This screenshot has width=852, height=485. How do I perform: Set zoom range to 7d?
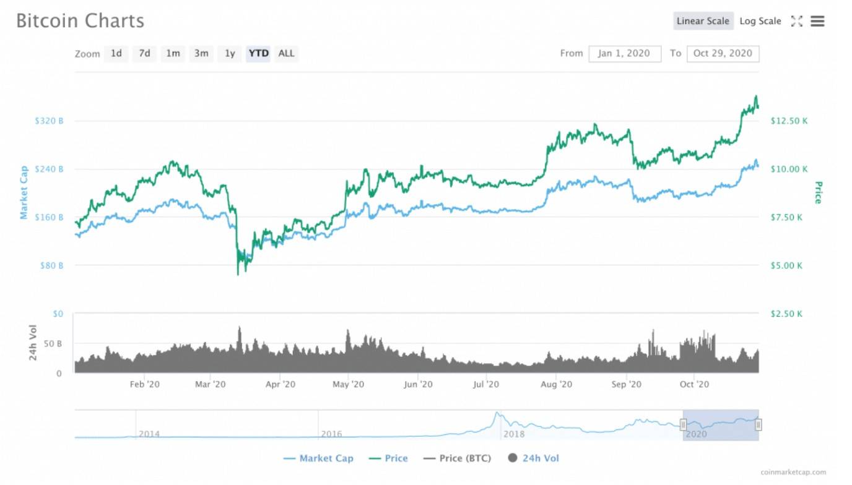coord(144,53)
